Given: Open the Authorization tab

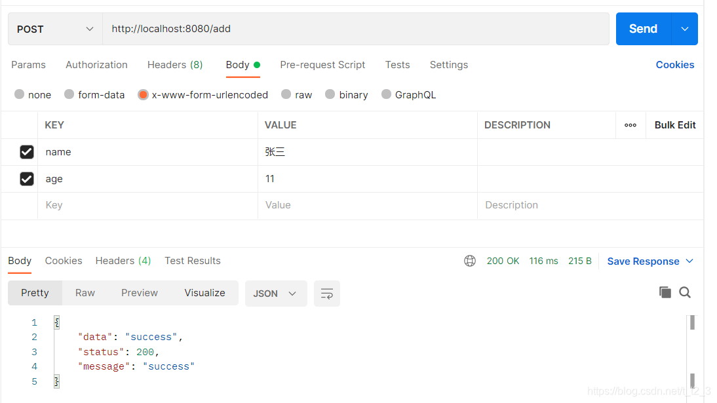Looking at the screenshot, I should pyautogui.click(x=96, y=65).
